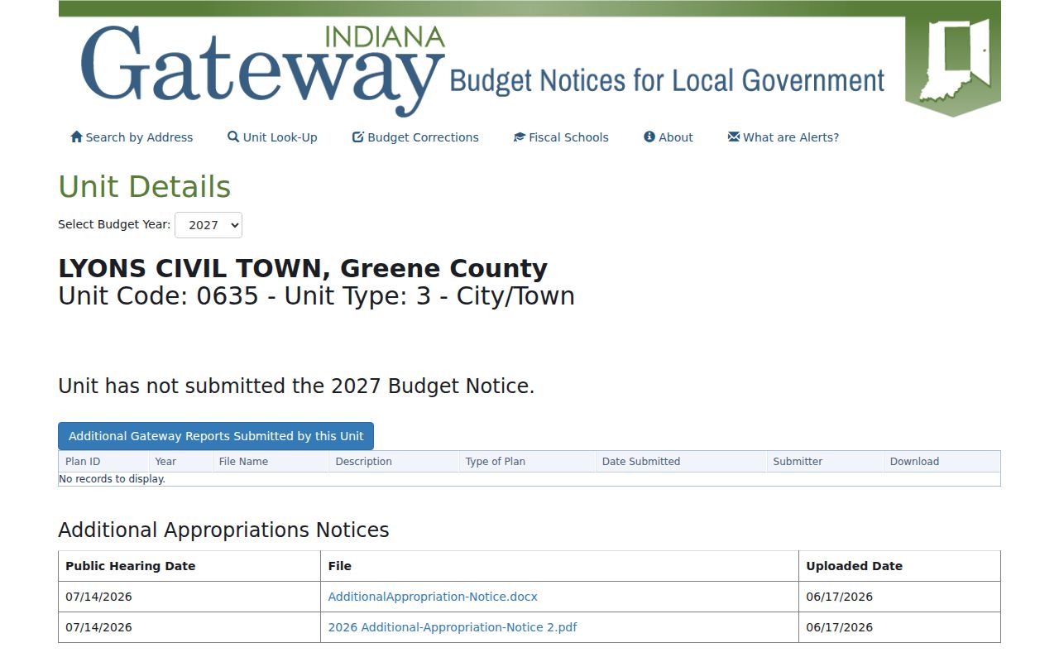Click the Download column header

pyautogui.click(x=914, y=462)
